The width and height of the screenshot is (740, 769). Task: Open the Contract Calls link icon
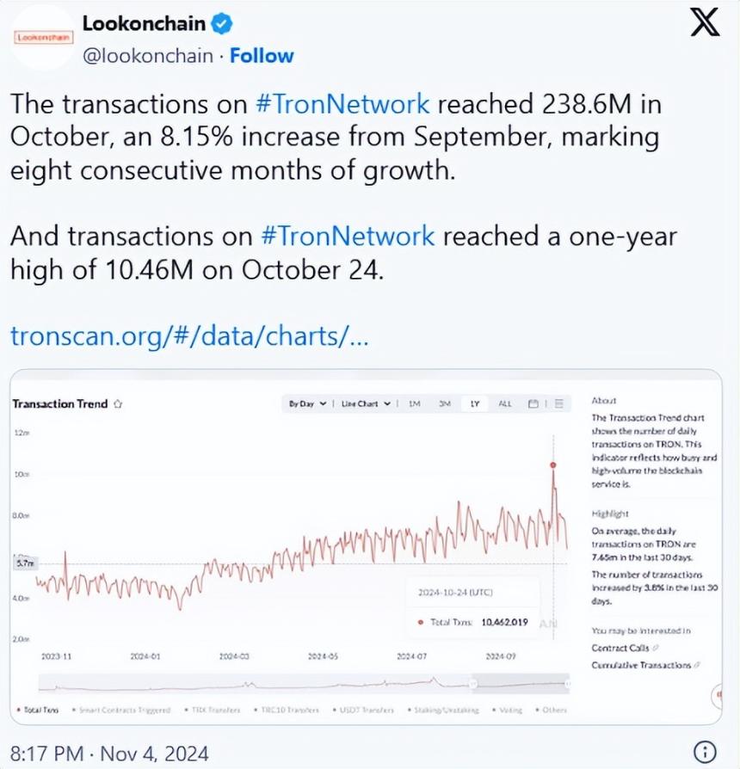(656, 648)
